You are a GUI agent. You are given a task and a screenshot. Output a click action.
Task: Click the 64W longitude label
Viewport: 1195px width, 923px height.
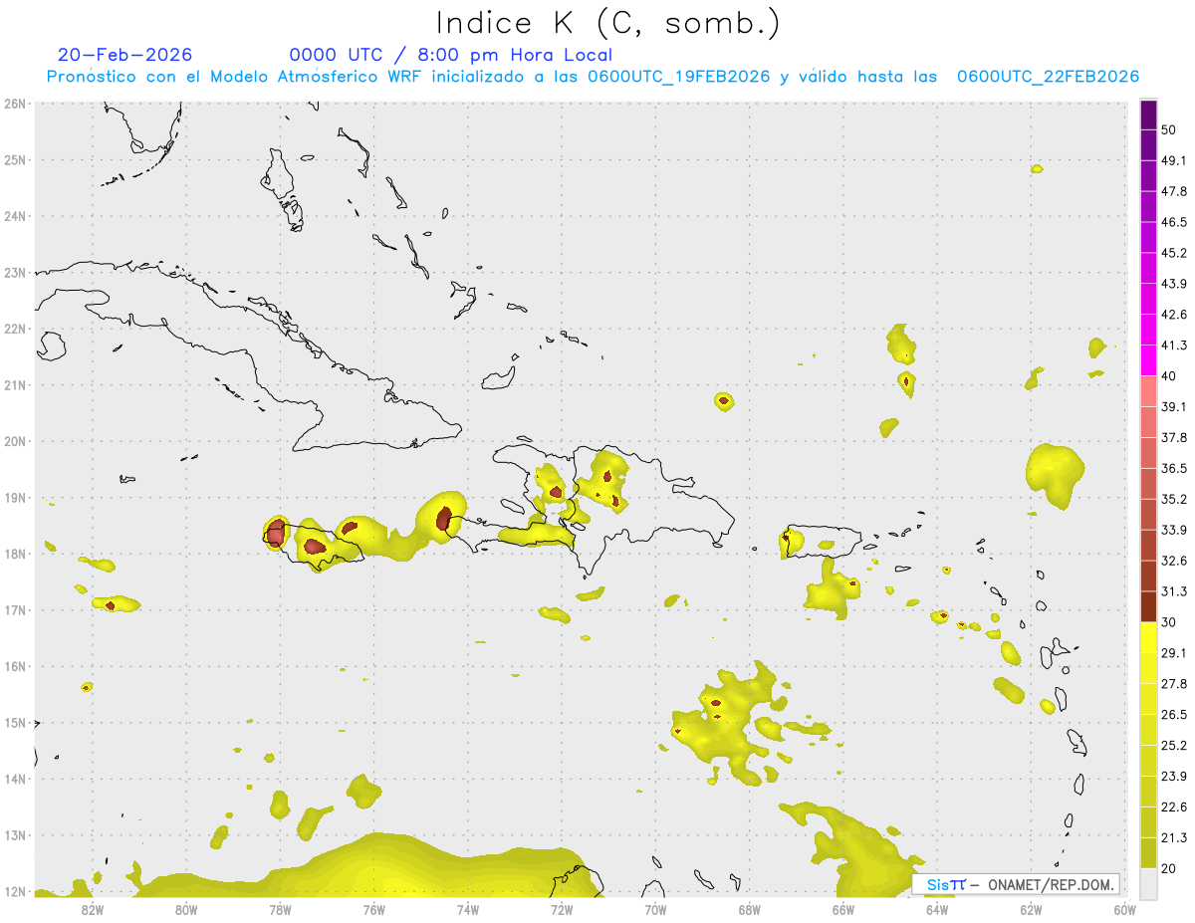(936, 908)
